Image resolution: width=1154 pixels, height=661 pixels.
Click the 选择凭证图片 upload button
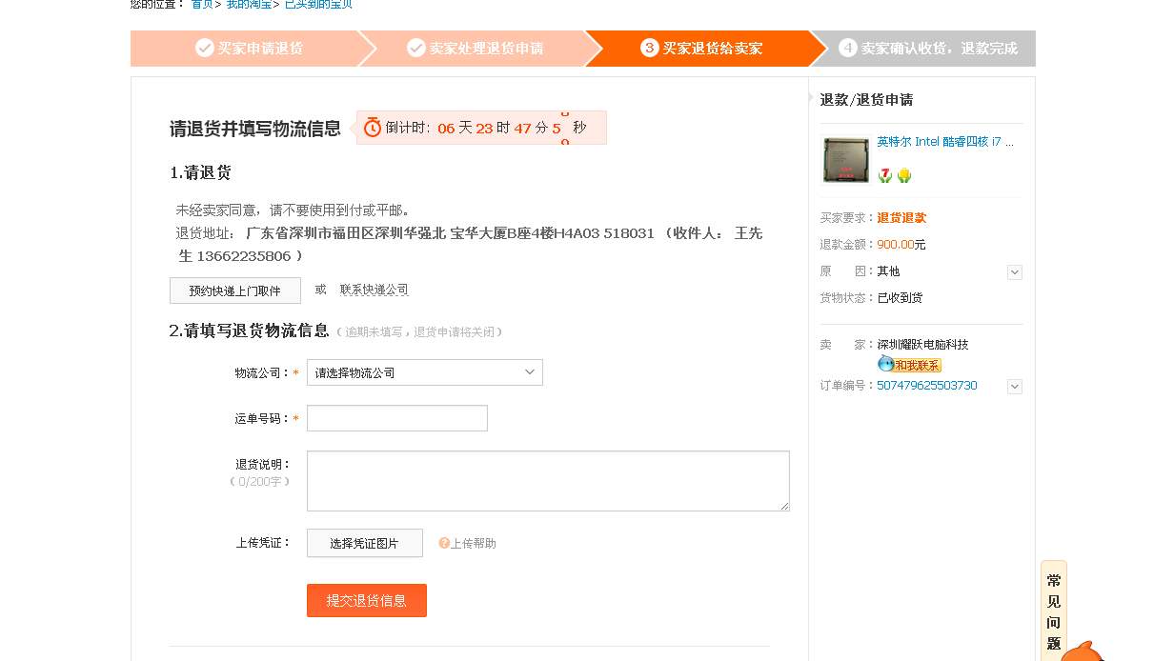tap(365, 543)
